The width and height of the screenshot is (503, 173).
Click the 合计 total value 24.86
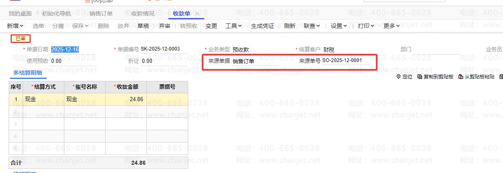[138, 163]
